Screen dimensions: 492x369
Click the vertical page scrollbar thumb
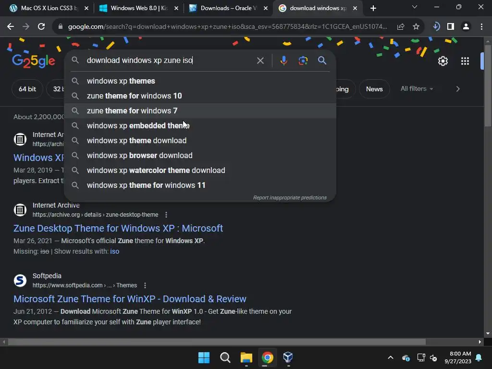point(488,86)
